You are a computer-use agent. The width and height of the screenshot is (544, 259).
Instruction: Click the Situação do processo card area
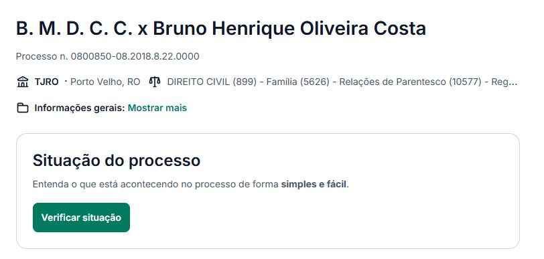(268, 191)
